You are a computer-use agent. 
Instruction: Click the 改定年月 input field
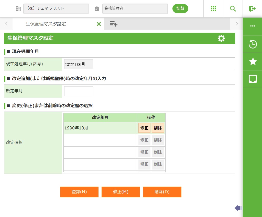(79, 91)
